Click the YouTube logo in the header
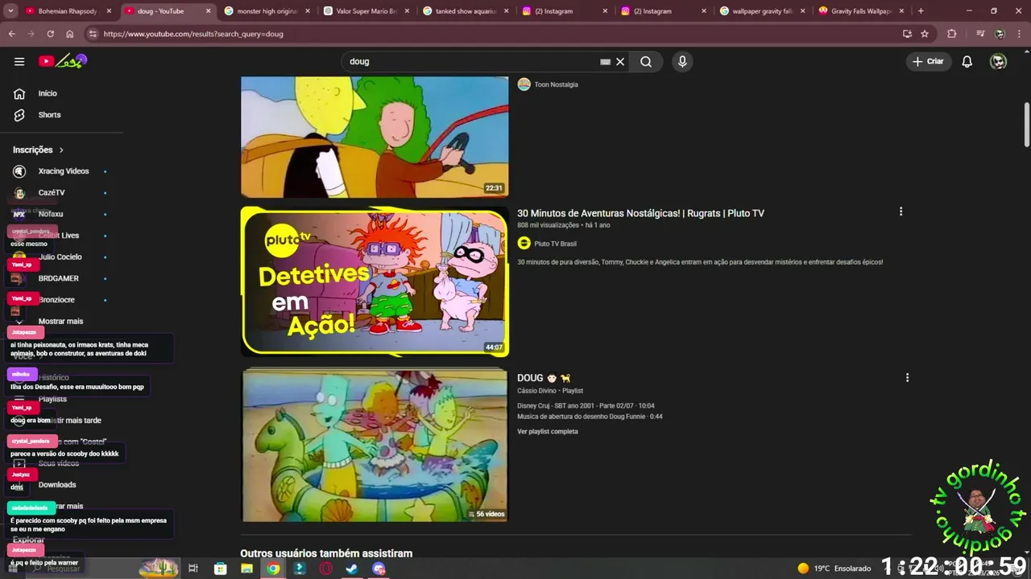Image resolution: width=1031 pixels, height=579 pixels. (63, 61)
